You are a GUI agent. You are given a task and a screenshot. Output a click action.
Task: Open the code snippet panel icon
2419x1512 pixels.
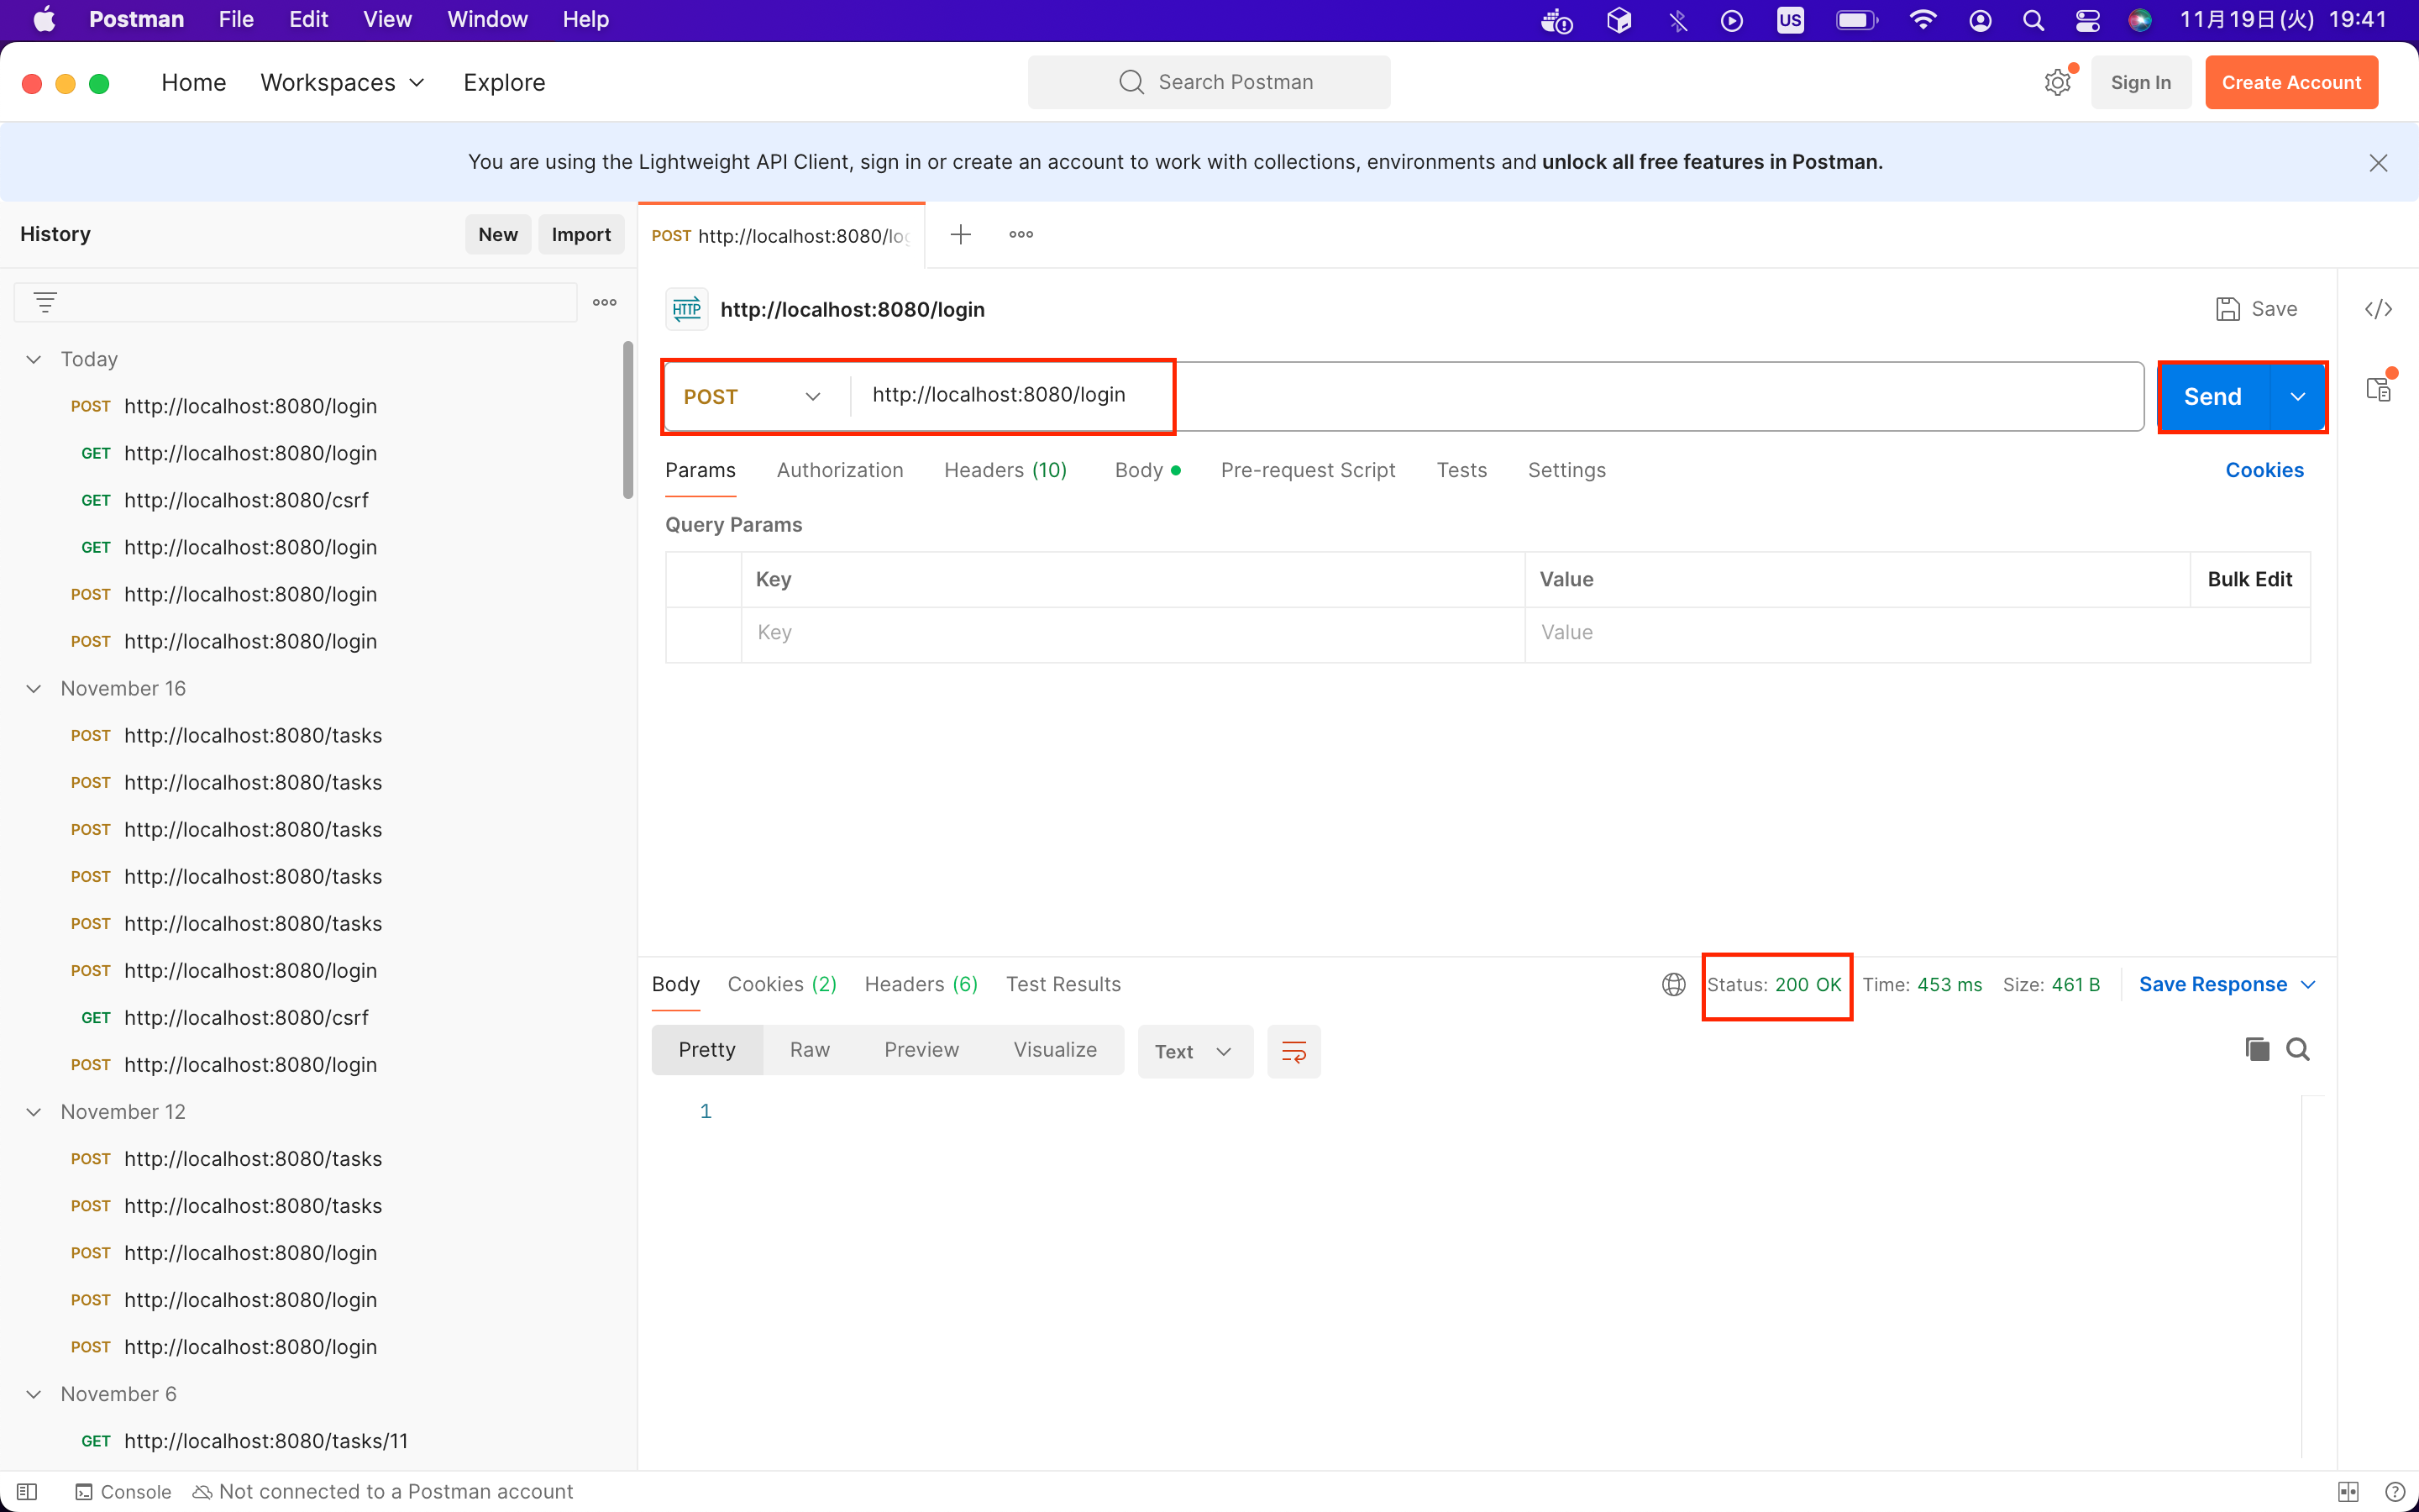2377,309
